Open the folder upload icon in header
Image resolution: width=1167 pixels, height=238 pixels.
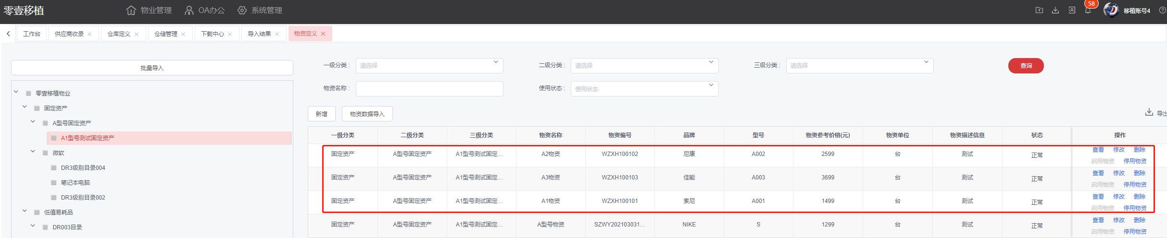point(1039,10)
